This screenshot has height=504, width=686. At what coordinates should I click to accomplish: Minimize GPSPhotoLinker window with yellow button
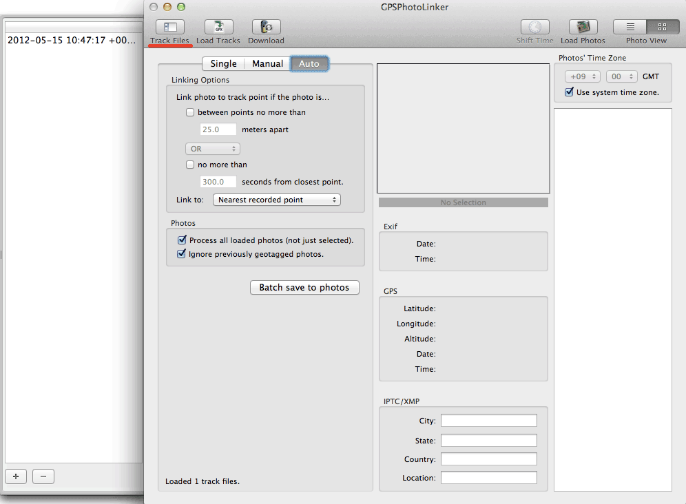167,7
